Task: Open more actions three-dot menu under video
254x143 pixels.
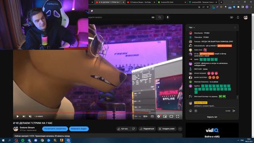Action: click(180, 129)
